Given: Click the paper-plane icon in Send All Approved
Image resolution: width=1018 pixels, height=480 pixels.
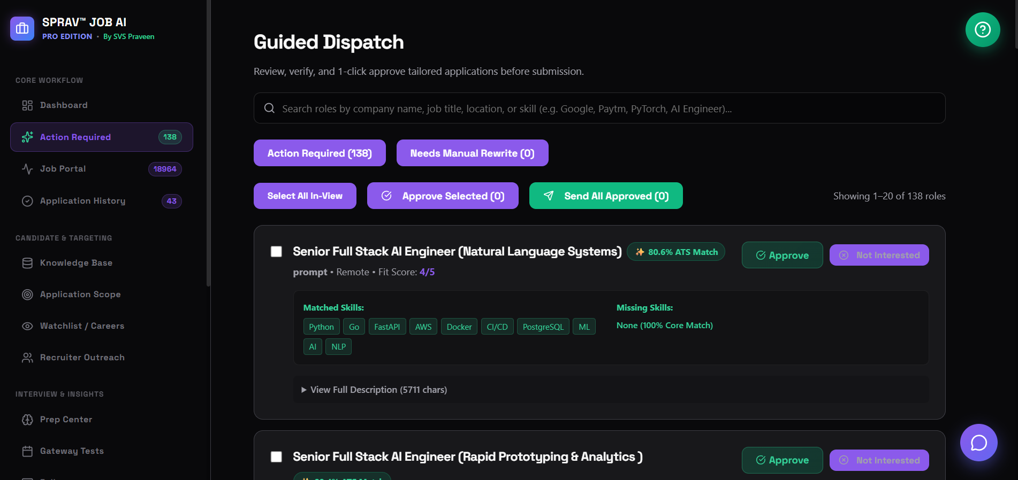Looking at the screenshot, I should click(x=549, y=196).
